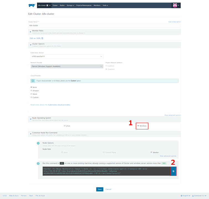Open the Cluster menu item

point(55,6)
